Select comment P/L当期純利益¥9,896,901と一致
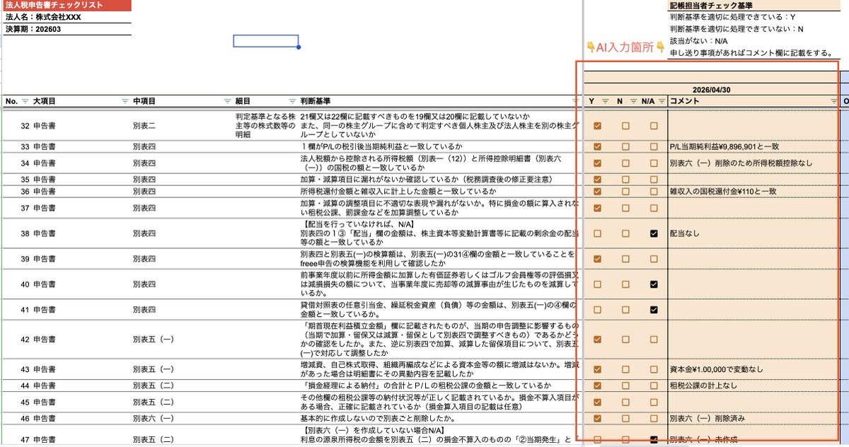 [753, 147]
